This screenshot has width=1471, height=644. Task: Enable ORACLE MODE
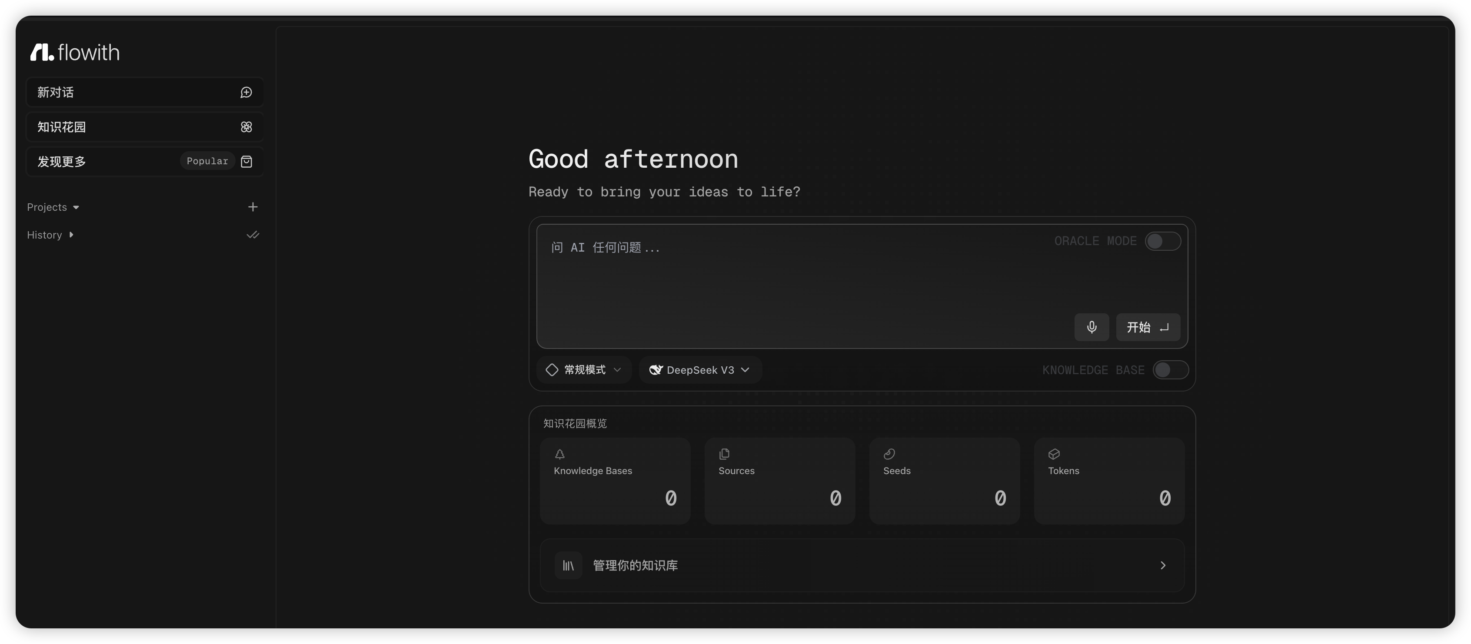pos(1164,241)
